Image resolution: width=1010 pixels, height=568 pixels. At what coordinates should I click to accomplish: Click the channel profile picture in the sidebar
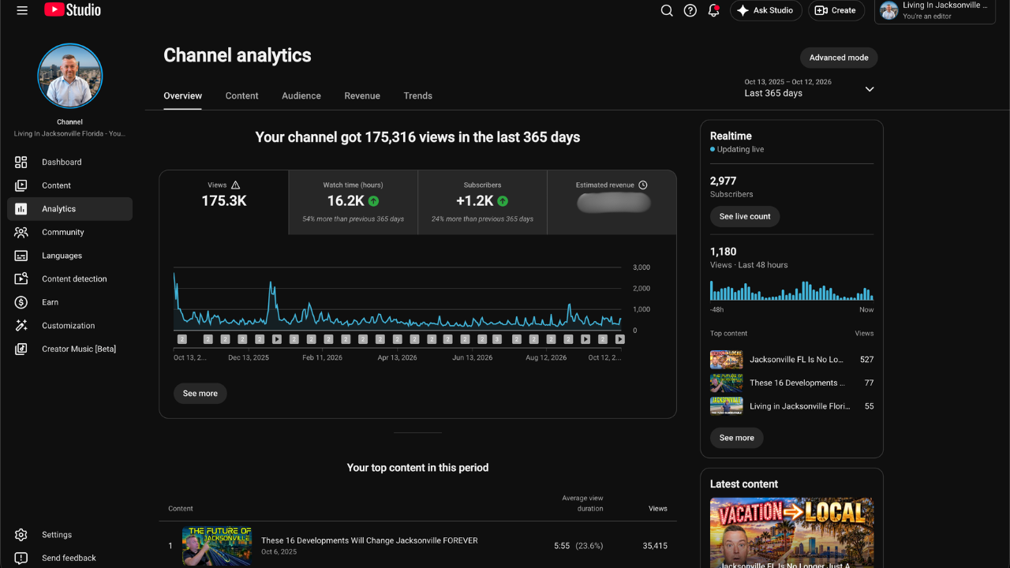coord(70,76)
